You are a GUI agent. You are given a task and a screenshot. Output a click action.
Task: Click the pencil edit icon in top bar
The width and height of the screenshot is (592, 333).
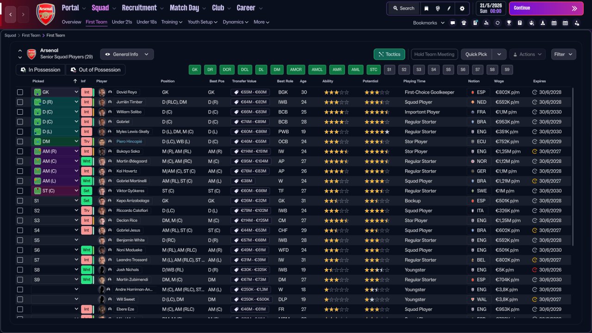pyautogui.click(x=449, y=8)
